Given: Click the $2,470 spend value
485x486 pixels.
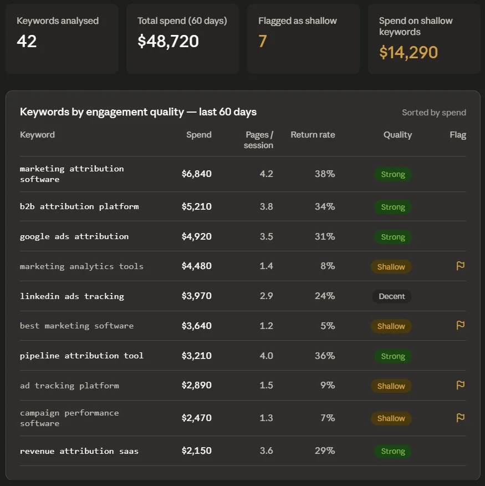Looking at the screenshot, I should (196, 418).
